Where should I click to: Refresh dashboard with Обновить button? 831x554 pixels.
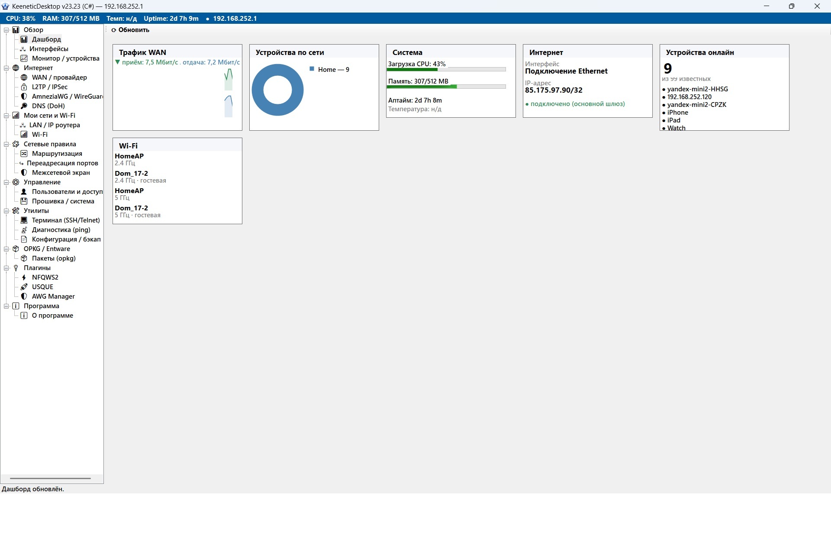click(x=130, y=30)
